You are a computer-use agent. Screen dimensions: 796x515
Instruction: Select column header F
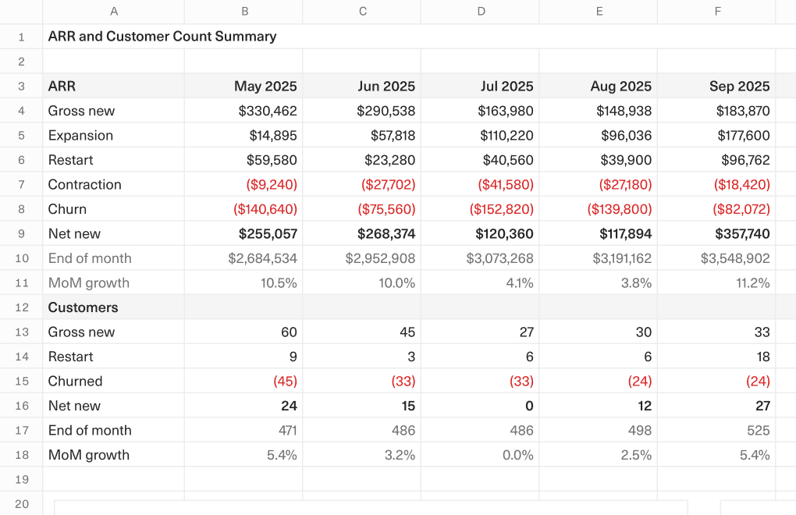(717, 11)
